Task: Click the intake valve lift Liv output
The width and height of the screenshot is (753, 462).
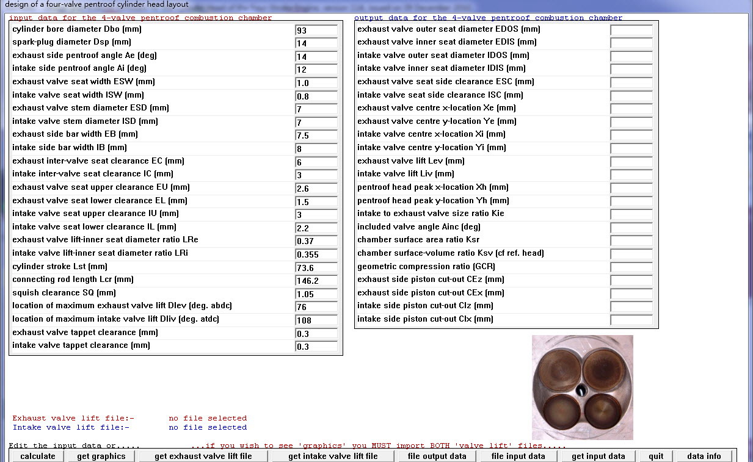Action: (631, 175)
